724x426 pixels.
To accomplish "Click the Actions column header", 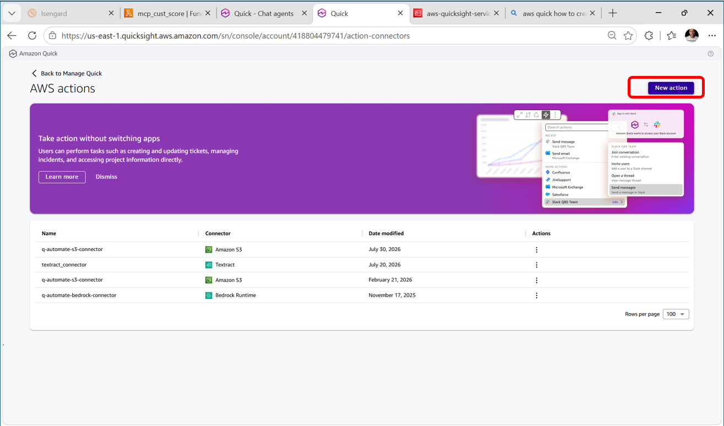I will pyautogui.click(x=541, y=233).
